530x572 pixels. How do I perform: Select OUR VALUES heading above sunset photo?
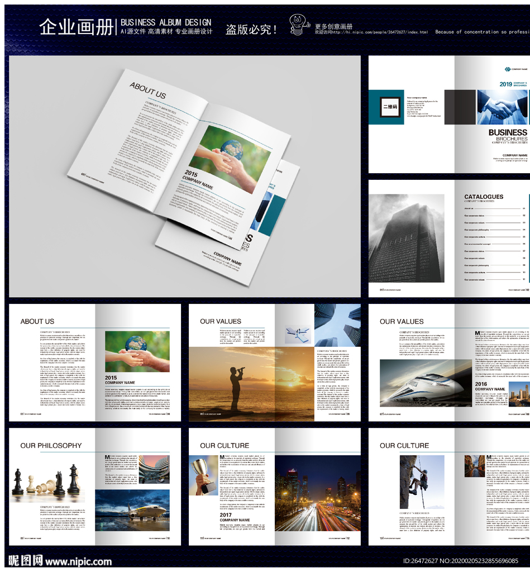(x=220, y=321)
